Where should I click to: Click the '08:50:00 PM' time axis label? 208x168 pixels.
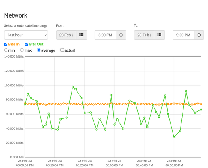point(174,165)
